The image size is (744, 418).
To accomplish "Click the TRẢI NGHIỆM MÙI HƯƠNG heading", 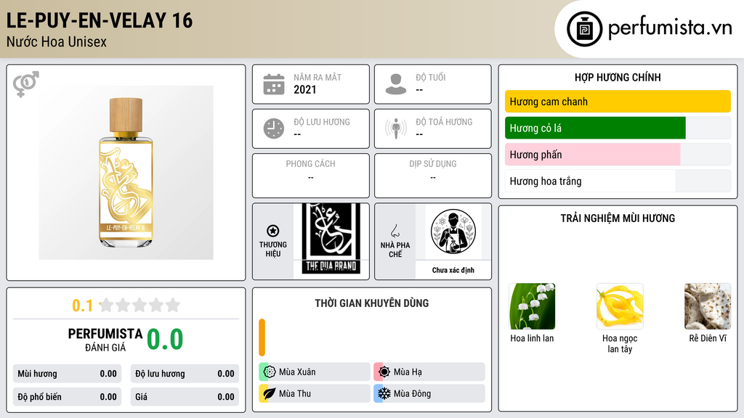I will 618,218.
